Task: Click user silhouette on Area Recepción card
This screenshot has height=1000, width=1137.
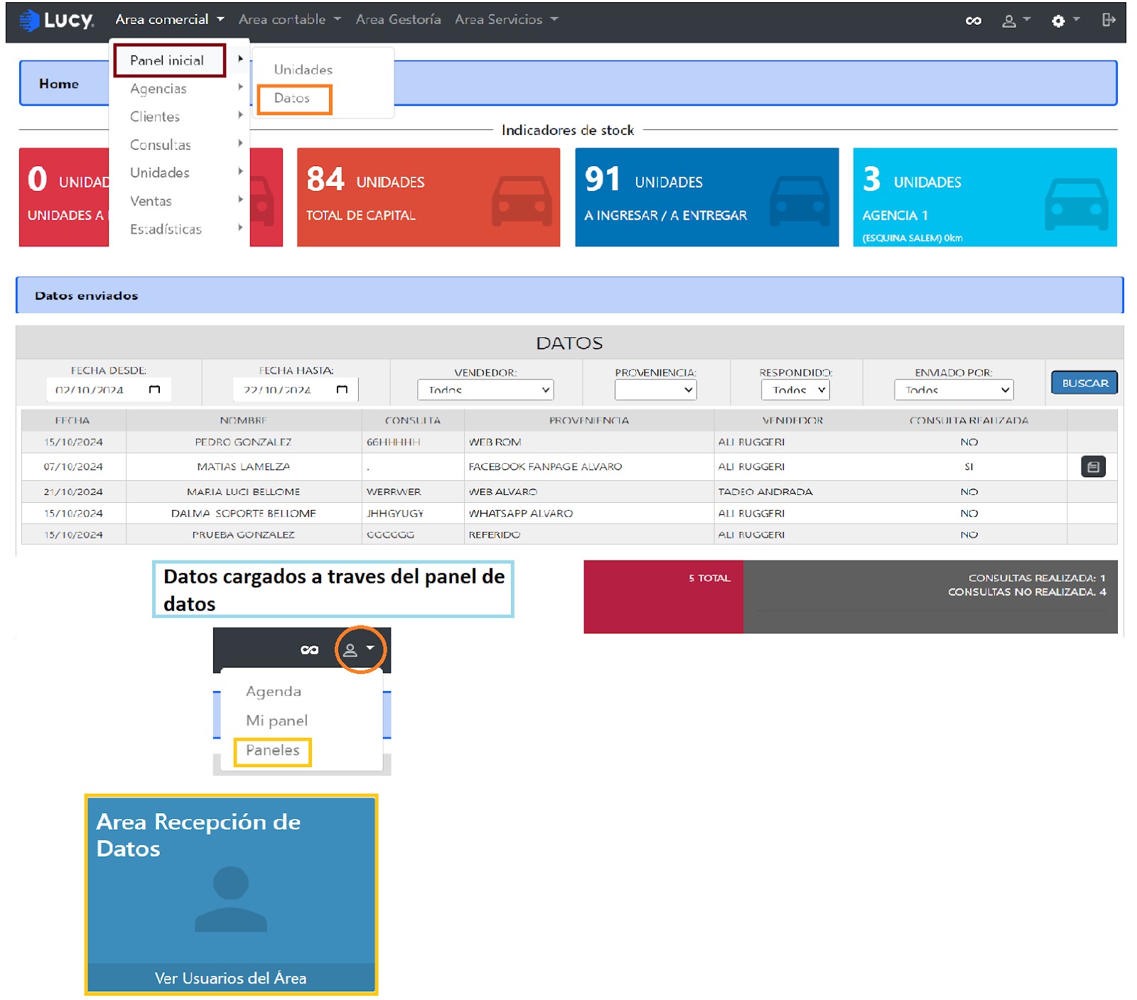Action: (x=231, y=899)
